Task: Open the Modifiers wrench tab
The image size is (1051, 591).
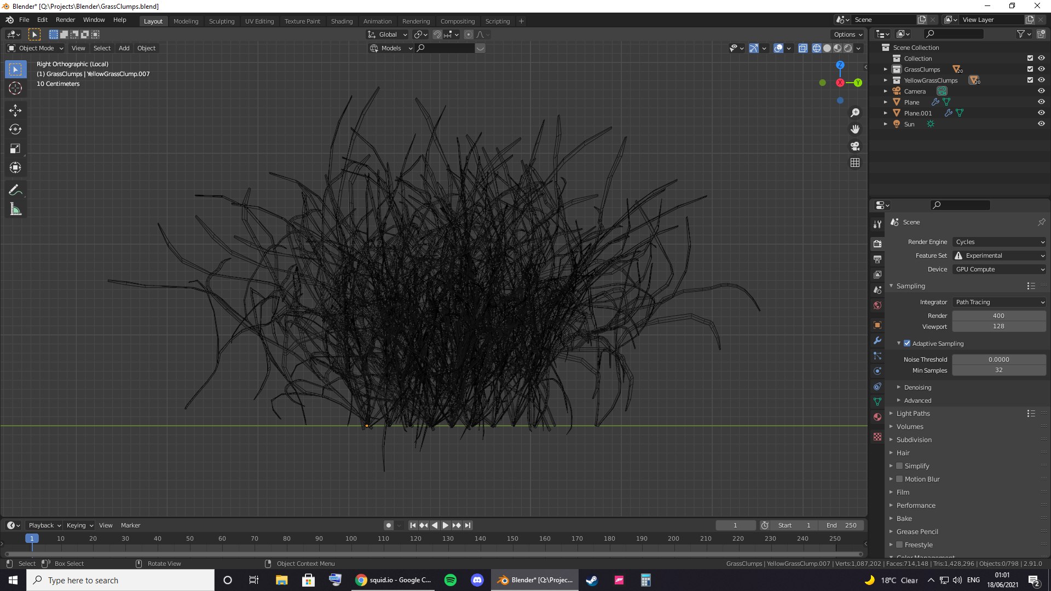Action: (877, 340)
